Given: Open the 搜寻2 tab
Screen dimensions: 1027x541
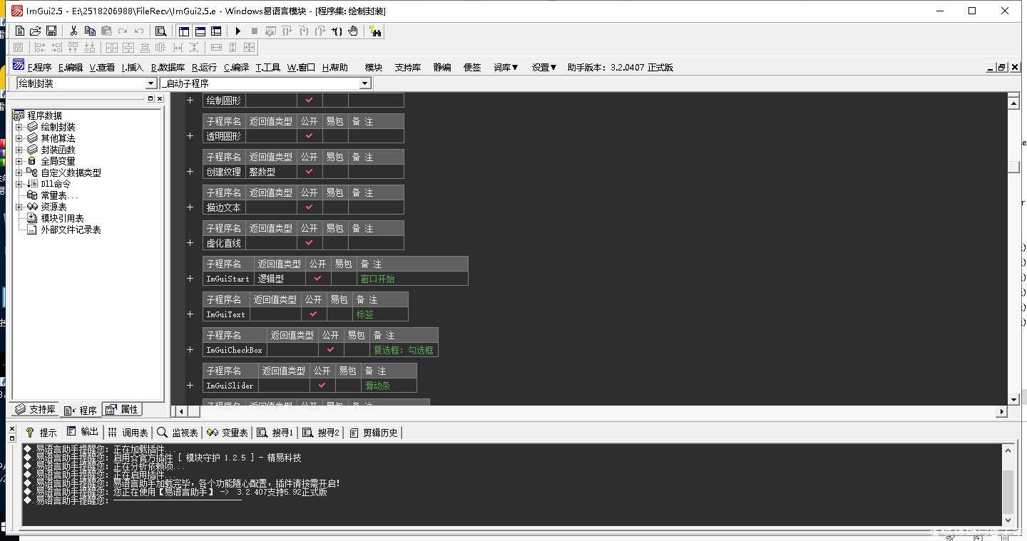Looking at the screenshot, I should click(321, 433).
